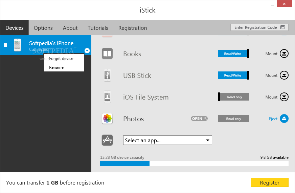295x193 pixels.
Task: Click the Books Mount arrow icon
Action: pyautogui.click(x=284, y=53)
